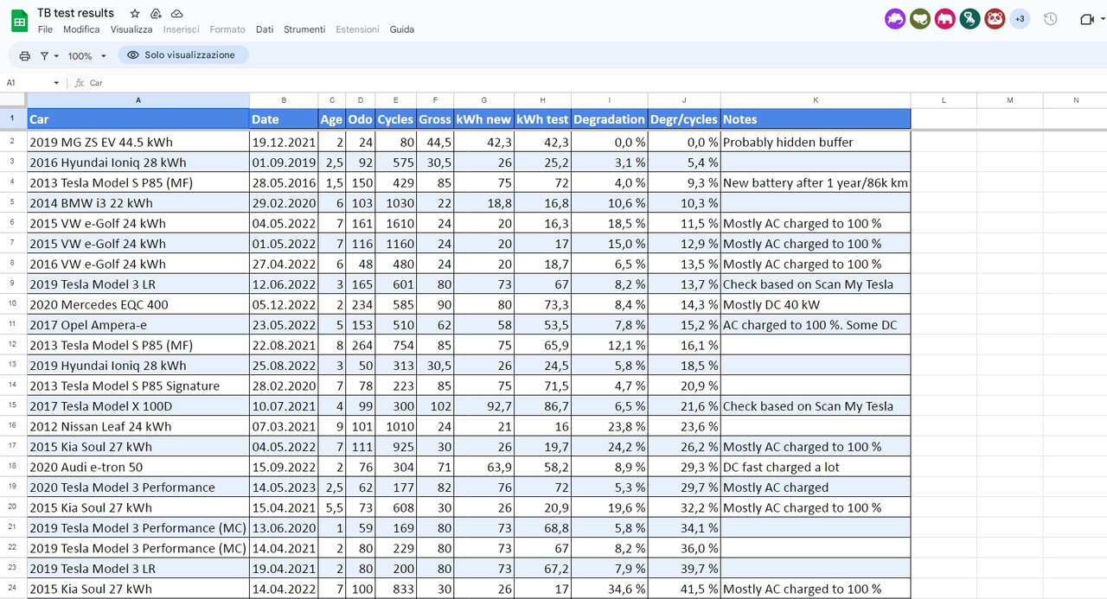Click degradation value 23,8 %
Image resolution: width=1107 pixels, height=599 pixels.
pos(609,426)
